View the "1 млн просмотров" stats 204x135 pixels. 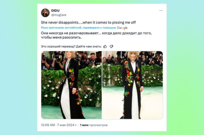click(94, 125)
